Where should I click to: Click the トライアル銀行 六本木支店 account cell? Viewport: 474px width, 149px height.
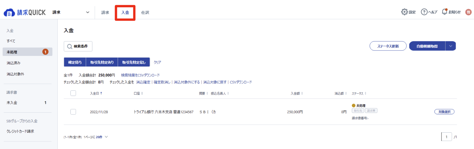(163, 112)
